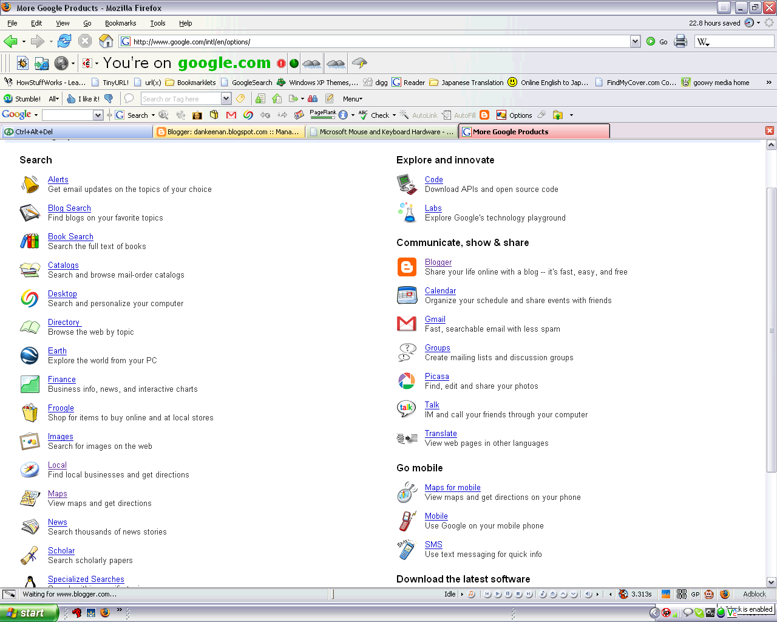This screenshot has width=777, height=622.
Task: Switch to the Ctrl+Alt+Del tab
Action: tap(77, 131)
